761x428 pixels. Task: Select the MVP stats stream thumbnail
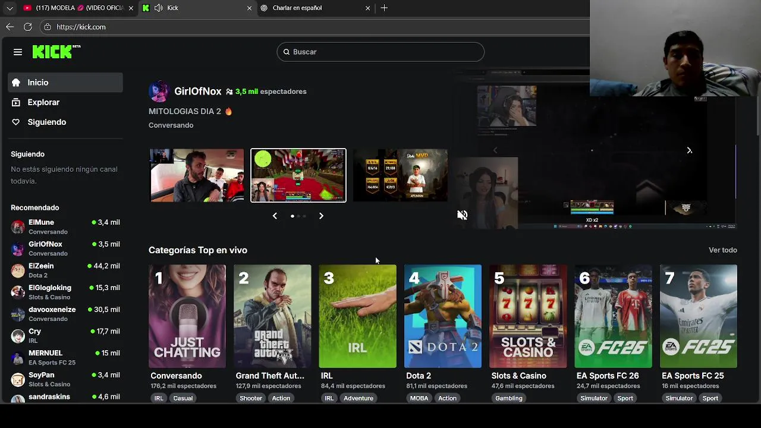(400, 175)
